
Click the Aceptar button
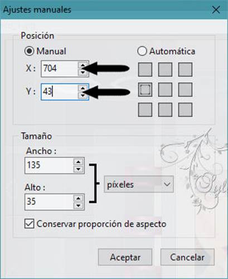pyautogui.click(x=125, y=257)
